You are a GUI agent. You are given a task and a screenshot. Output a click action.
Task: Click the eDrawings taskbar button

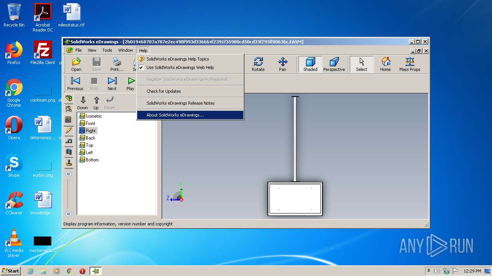point(96,271)
